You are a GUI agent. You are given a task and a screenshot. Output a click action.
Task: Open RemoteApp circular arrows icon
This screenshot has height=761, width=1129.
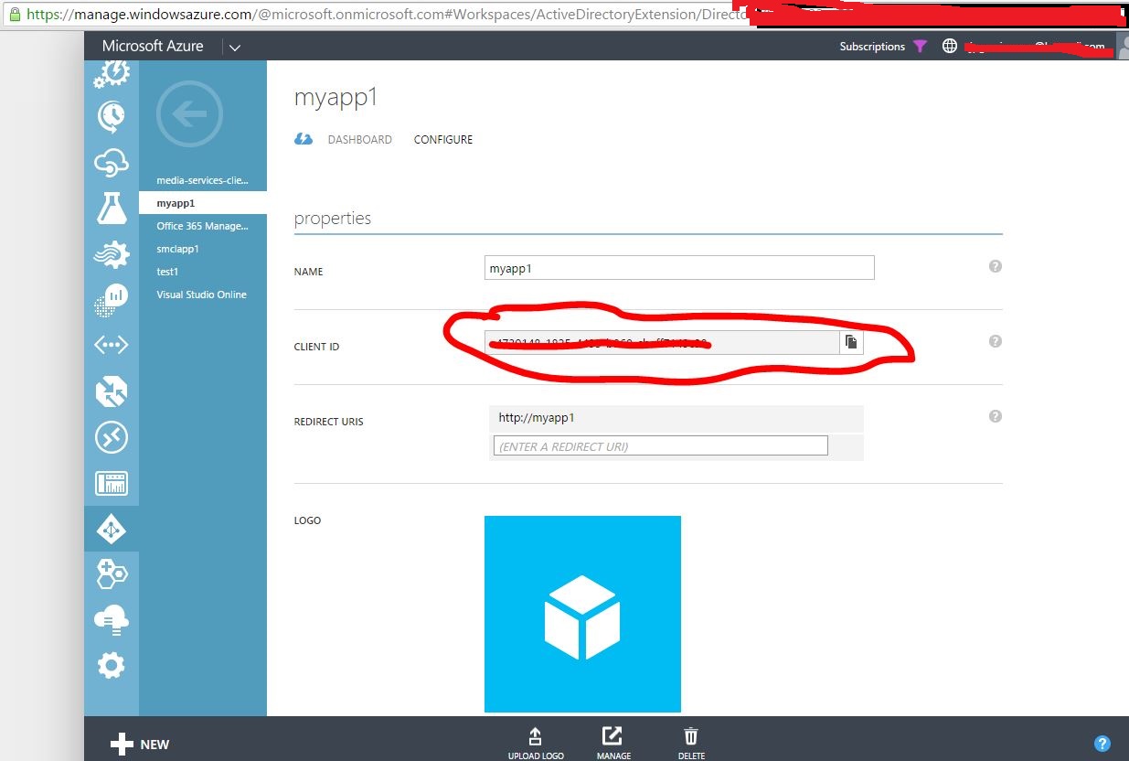(x=112, y=437)
